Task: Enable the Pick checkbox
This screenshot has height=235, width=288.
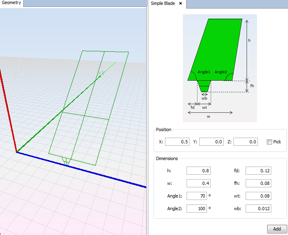Action: click(269, 142)
